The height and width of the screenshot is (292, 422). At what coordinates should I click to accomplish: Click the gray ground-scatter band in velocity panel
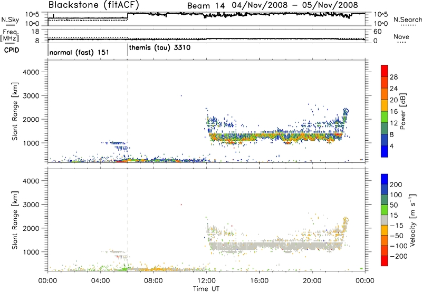(x=276, y=246)
